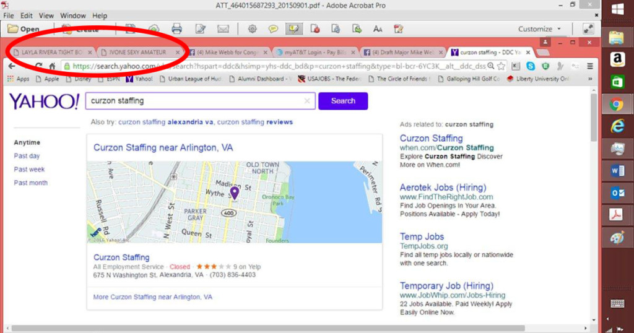Open the Aerotek Jobs (Hiring) ad link
The image size is (634, 333).
point(443,188)
